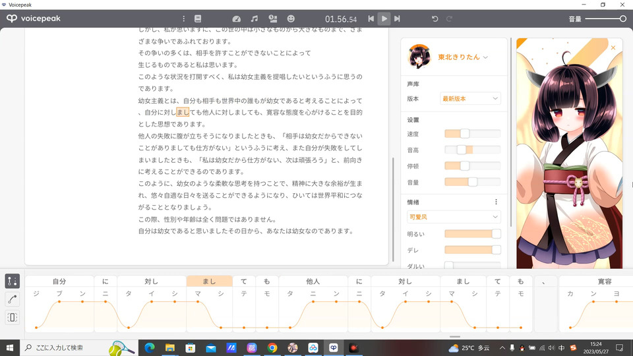
Task: Click the red recording app taskbar icon
Action: click(354, 347)
